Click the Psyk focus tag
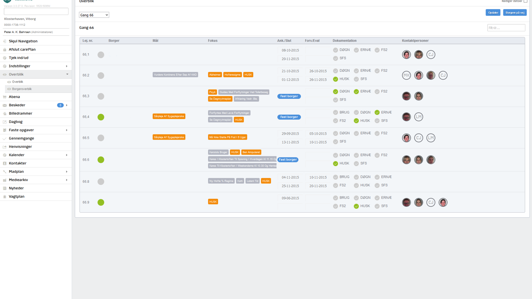Image resolution: width=532 pixels, height=299 pixels. pyautogui.click(x=212, y=92)
